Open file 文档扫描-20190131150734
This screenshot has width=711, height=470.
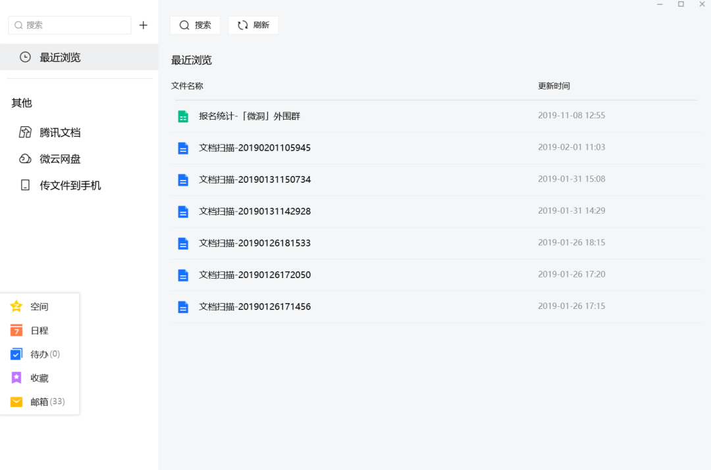(255, 179)
